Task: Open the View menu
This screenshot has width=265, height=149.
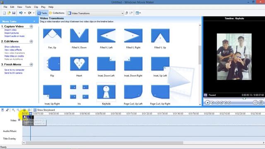Action: [x=19, y=7]
